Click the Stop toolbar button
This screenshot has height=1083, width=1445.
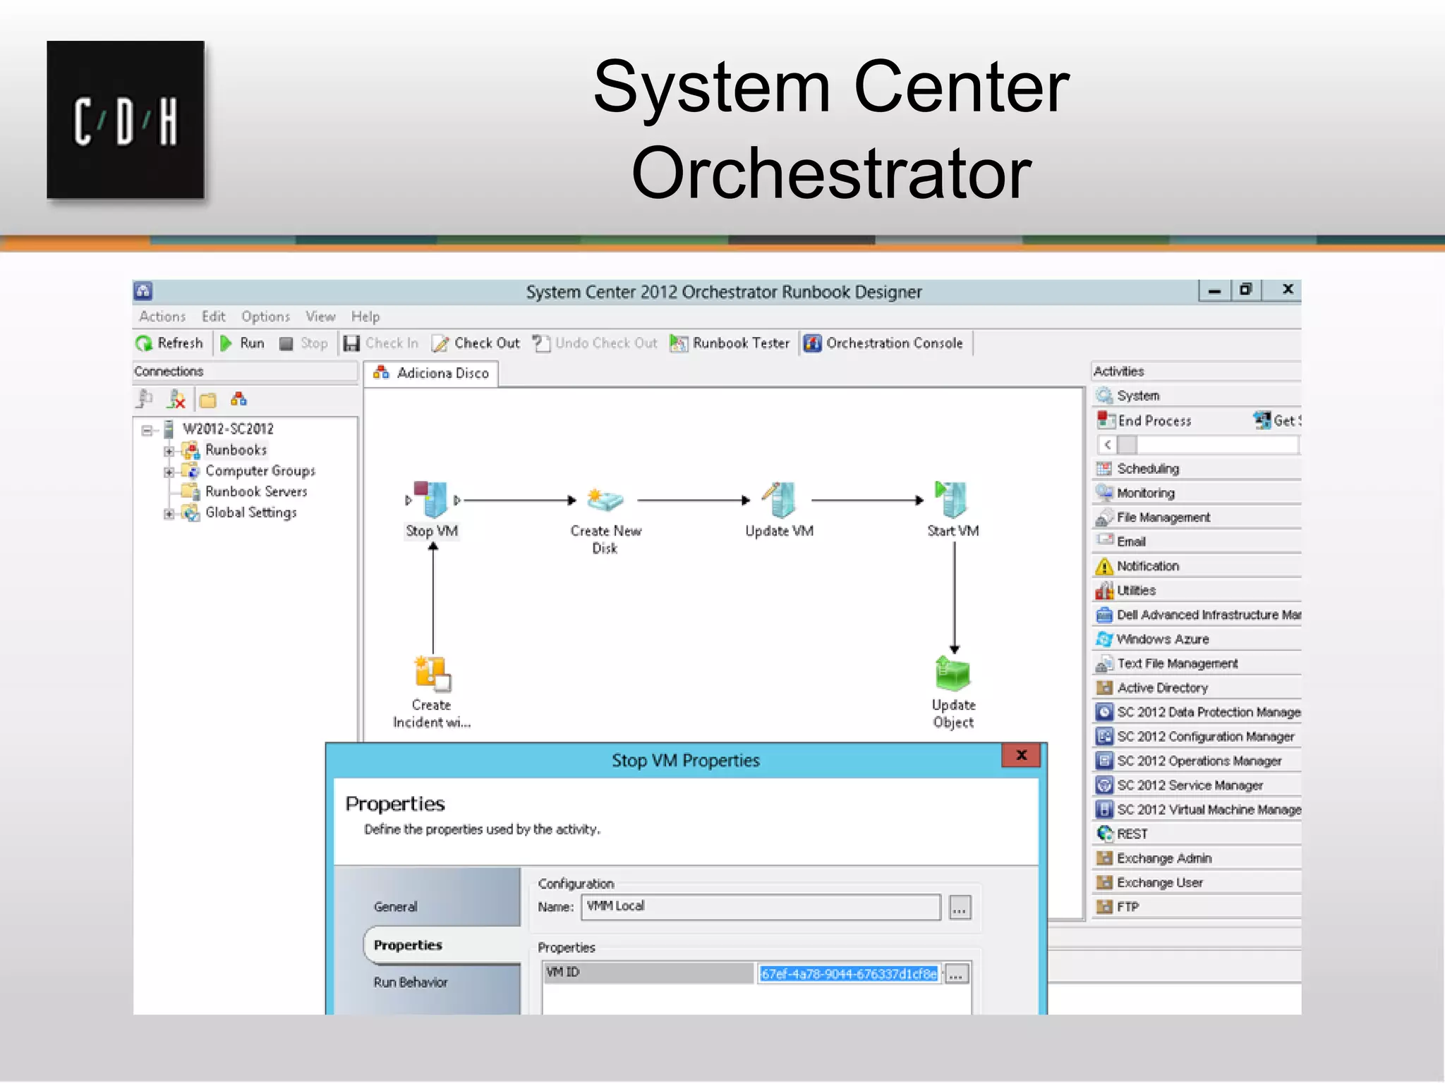(304, 343)
